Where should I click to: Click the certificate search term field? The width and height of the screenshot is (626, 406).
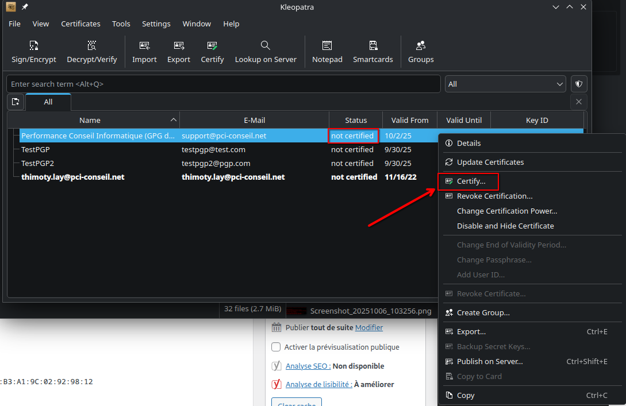[x=223, y=84]
